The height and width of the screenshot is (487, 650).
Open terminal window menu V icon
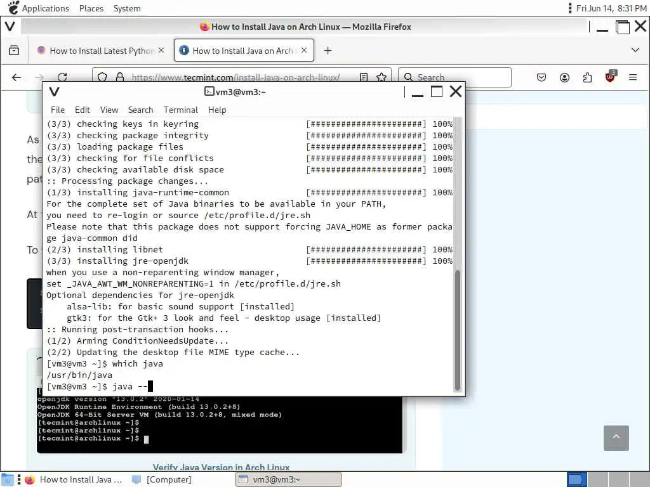(55, 92)
